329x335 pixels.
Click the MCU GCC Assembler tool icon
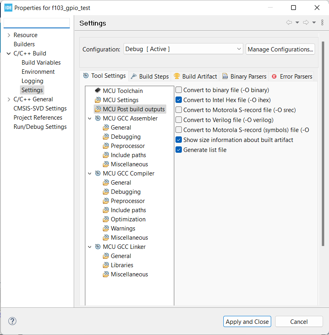(x=98, y=118)
